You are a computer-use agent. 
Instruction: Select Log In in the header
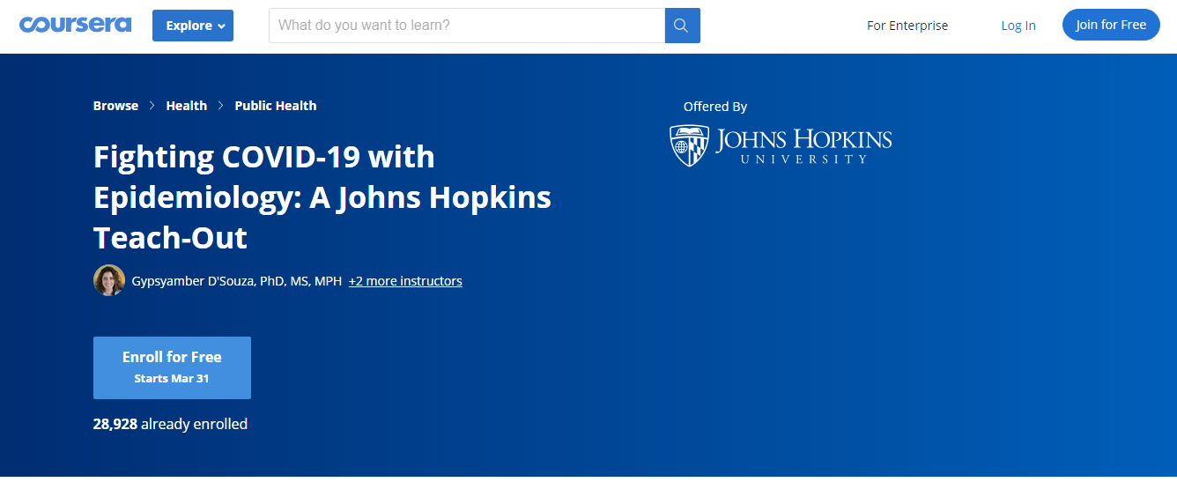point(1018,26)
